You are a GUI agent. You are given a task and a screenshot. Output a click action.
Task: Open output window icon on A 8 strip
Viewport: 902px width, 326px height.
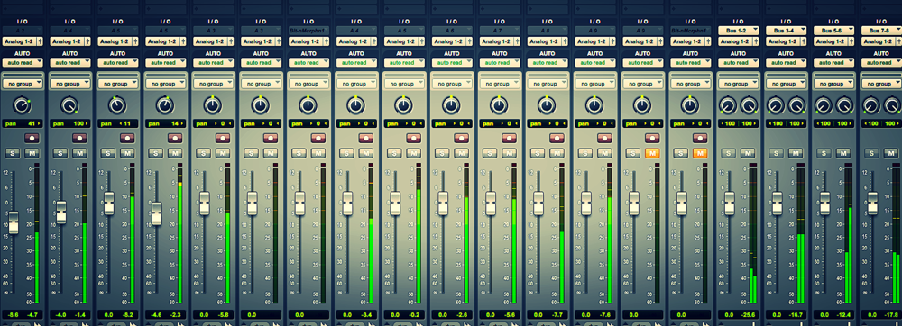(x=564, y=41)
